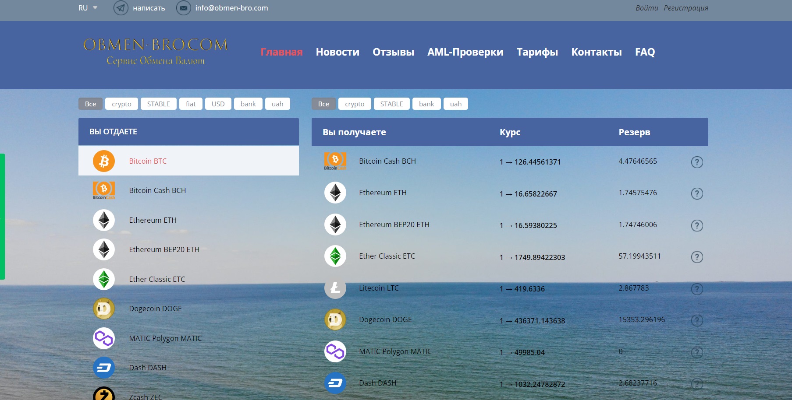This screenshot has width=792, height=400.
Task: Click the Регистрация link
Action: click(686, 8)
